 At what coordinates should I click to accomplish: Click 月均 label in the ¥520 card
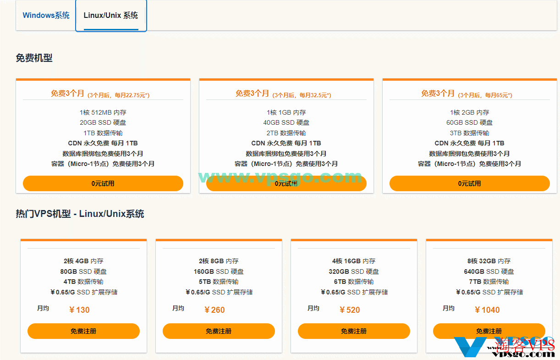pos(313,308)
